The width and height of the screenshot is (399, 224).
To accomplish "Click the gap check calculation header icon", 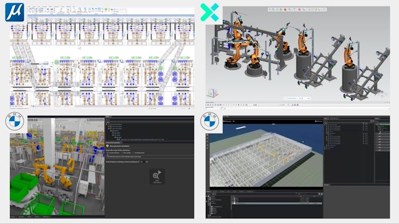I will (x=107, y=146).
